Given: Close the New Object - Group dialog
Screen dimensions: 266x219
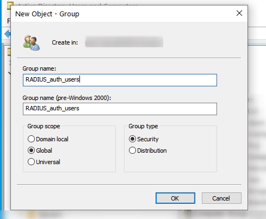Looking at the screenshot, I should (x=239, y=13).
